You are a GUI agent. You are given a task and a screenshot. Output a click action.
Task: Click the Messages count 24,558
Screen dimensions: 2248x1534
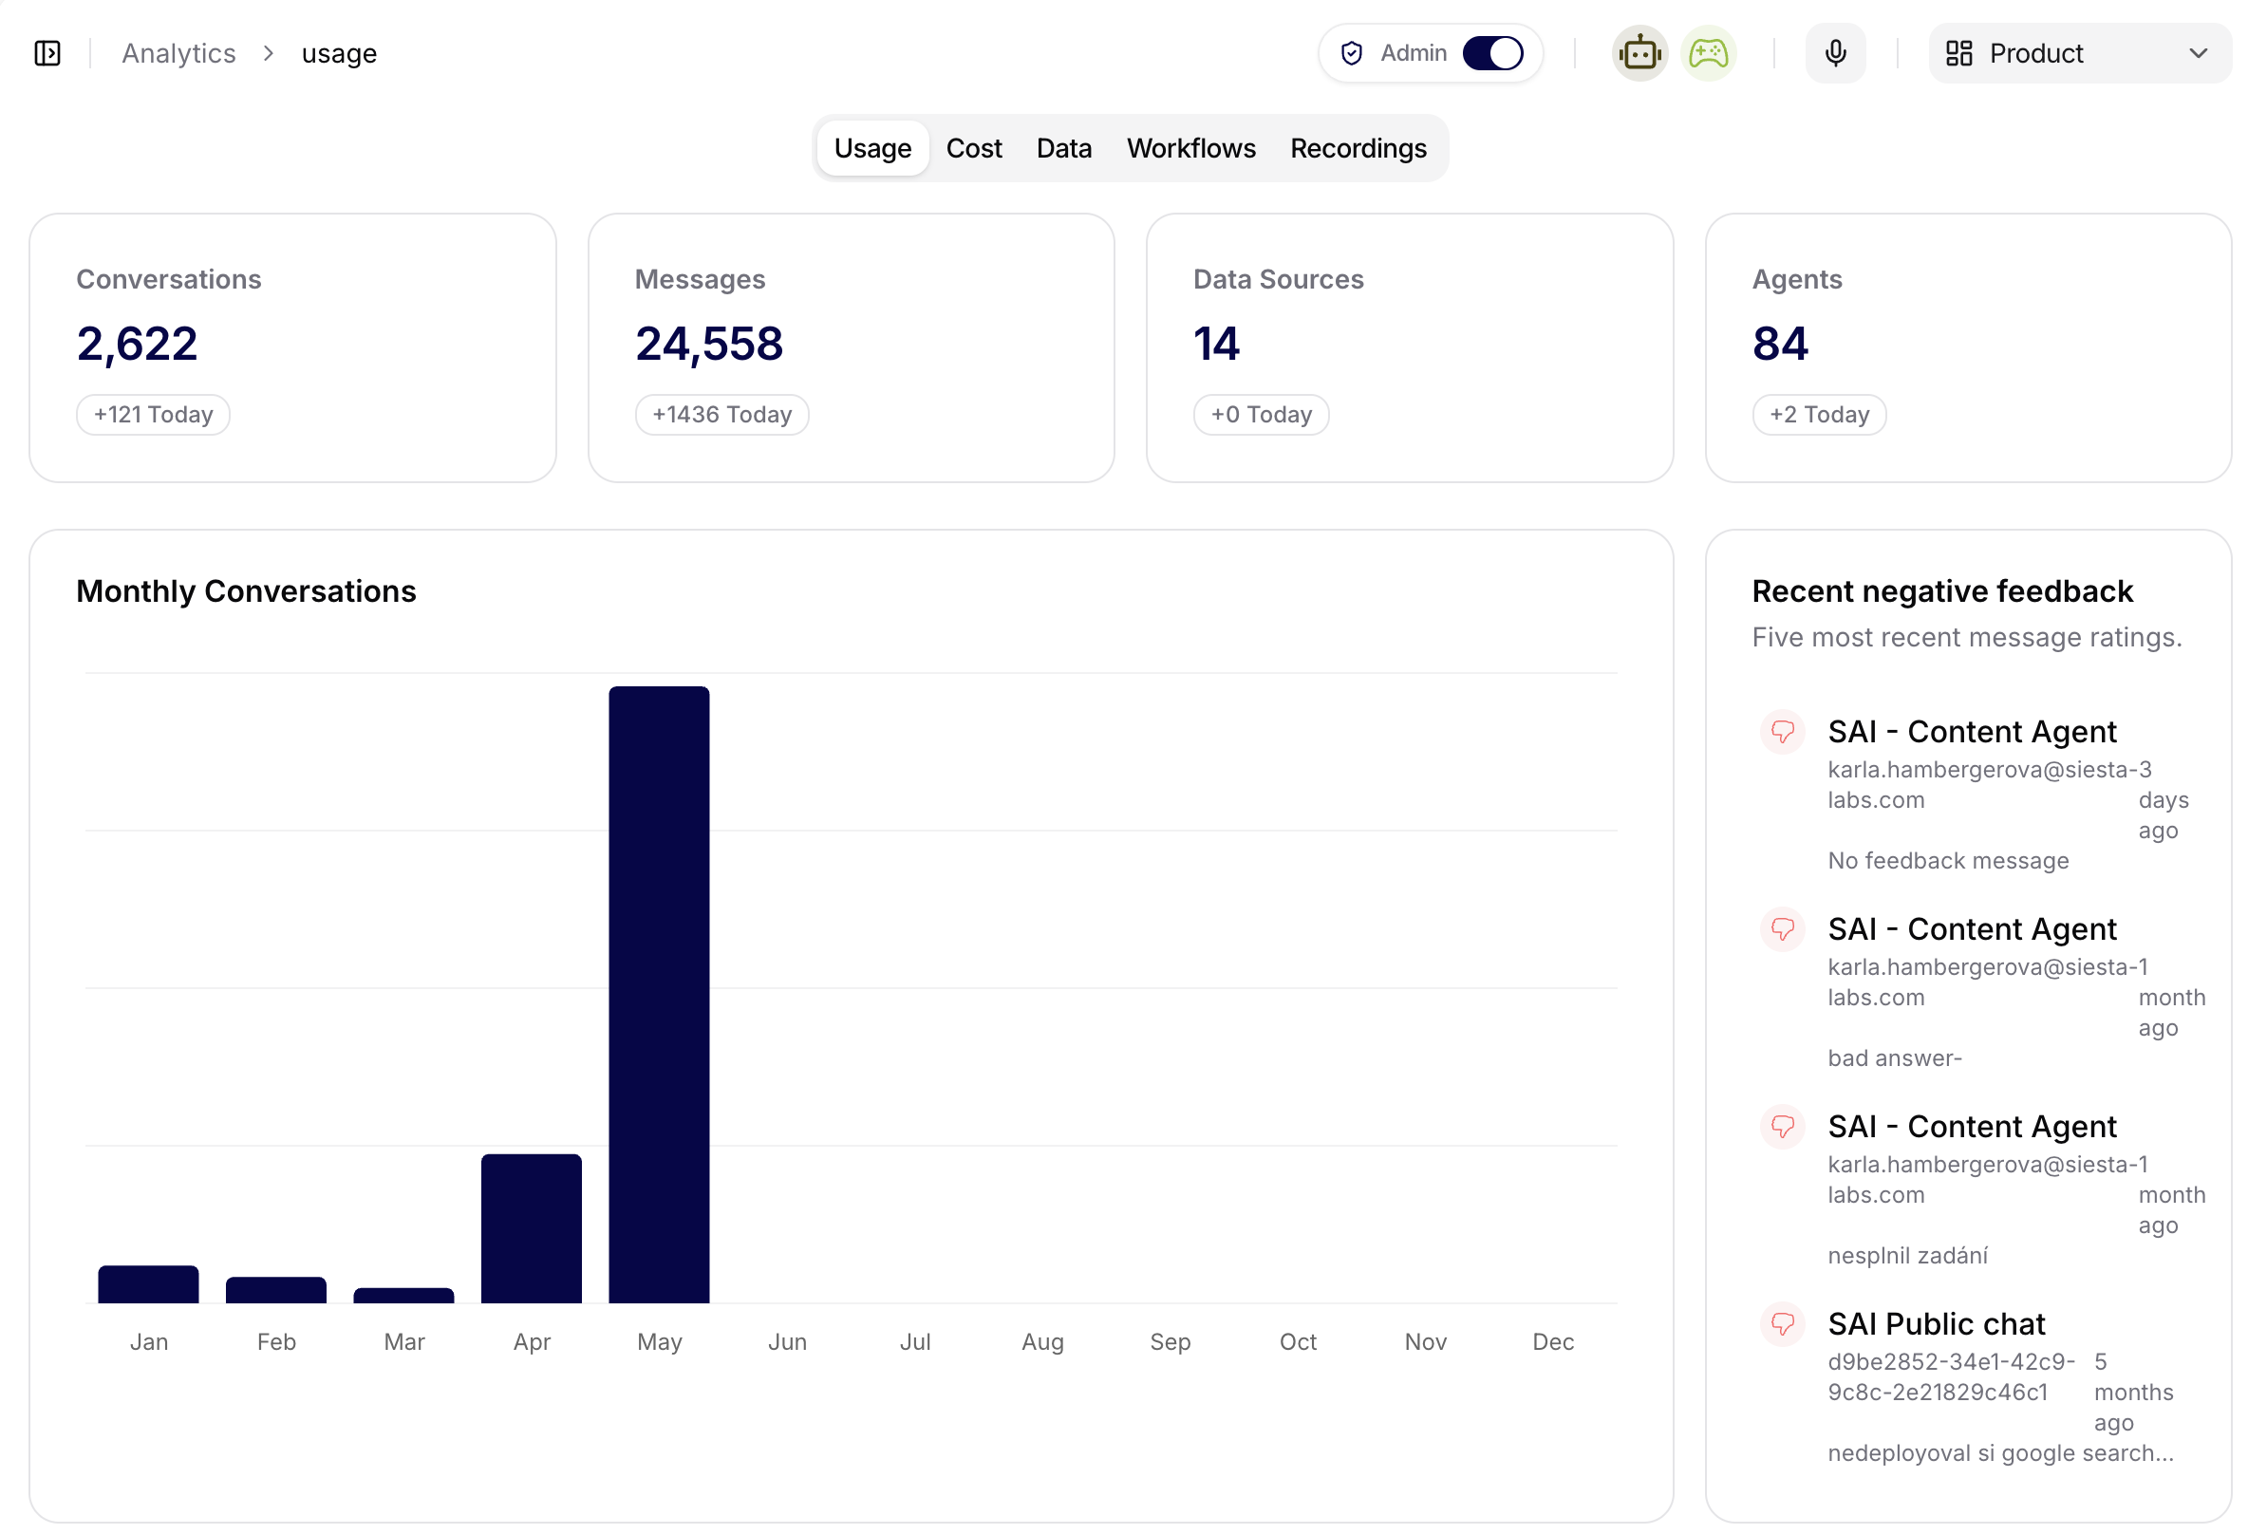709,345
